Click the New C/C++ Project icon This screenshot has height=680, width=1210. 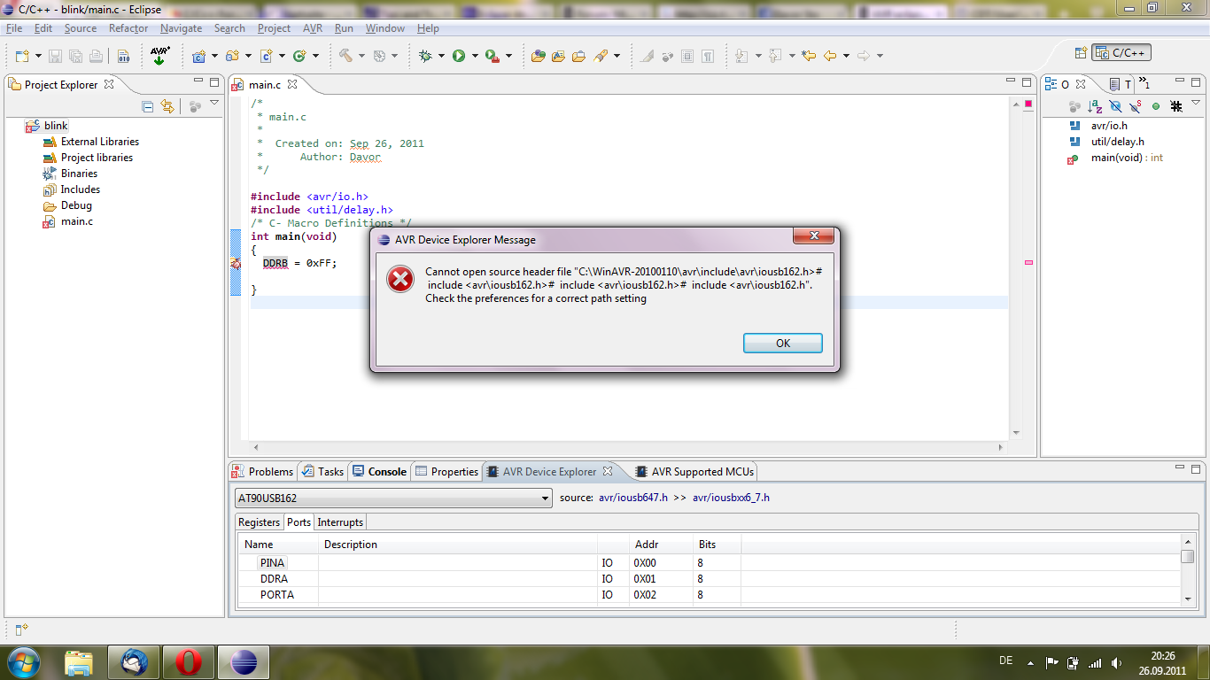pos(199,56)
